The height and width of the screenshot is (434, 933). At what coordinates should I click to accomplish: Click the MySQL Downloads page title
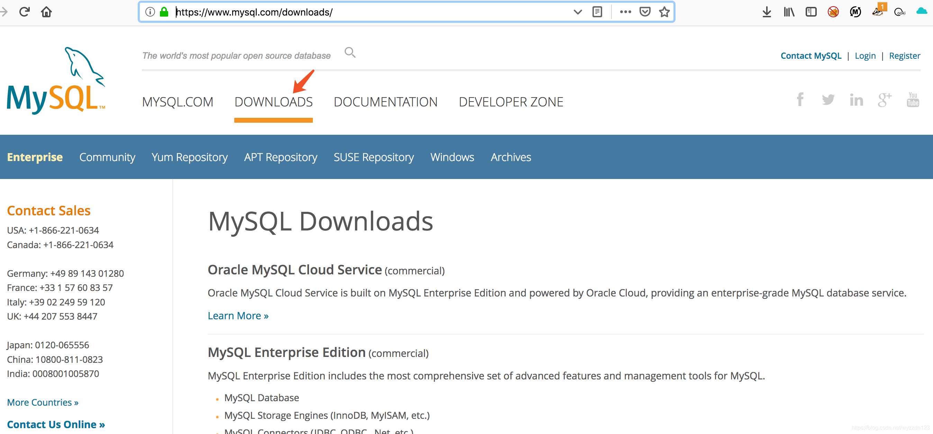(320, 221)
